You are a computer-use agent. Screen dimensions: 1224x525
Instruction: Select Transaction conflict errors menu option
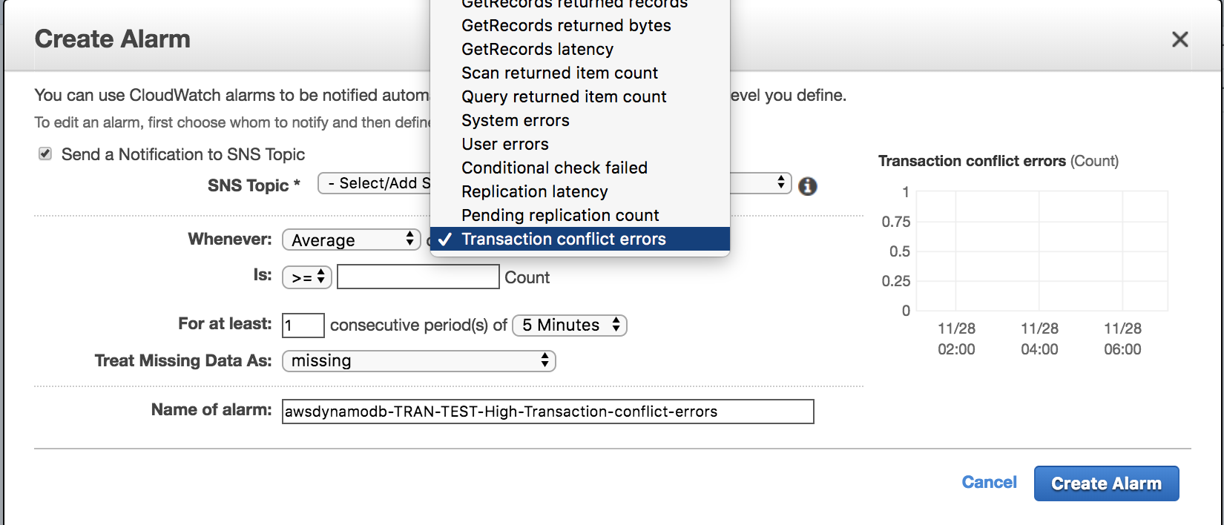(564, 239)
